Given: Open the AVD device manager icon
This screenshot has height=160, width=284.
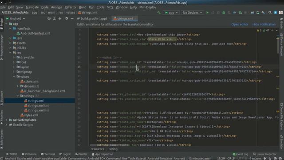Looking at the screenshot, I should pyautogui.click(x=257, y=12).
